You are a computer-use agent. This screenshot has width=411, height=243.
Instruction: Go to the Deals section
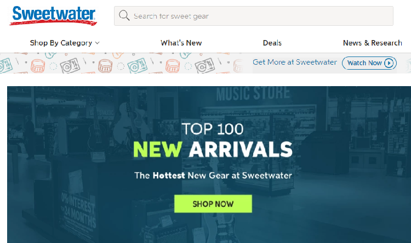click(x=272, y=43)
